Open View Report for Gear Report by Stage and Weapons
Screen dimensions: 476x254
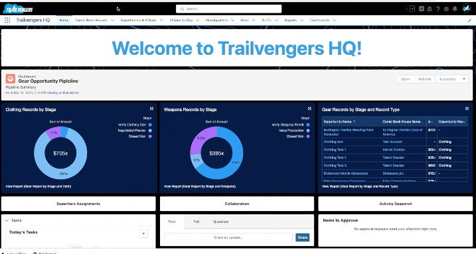click(x=200, y=187)
